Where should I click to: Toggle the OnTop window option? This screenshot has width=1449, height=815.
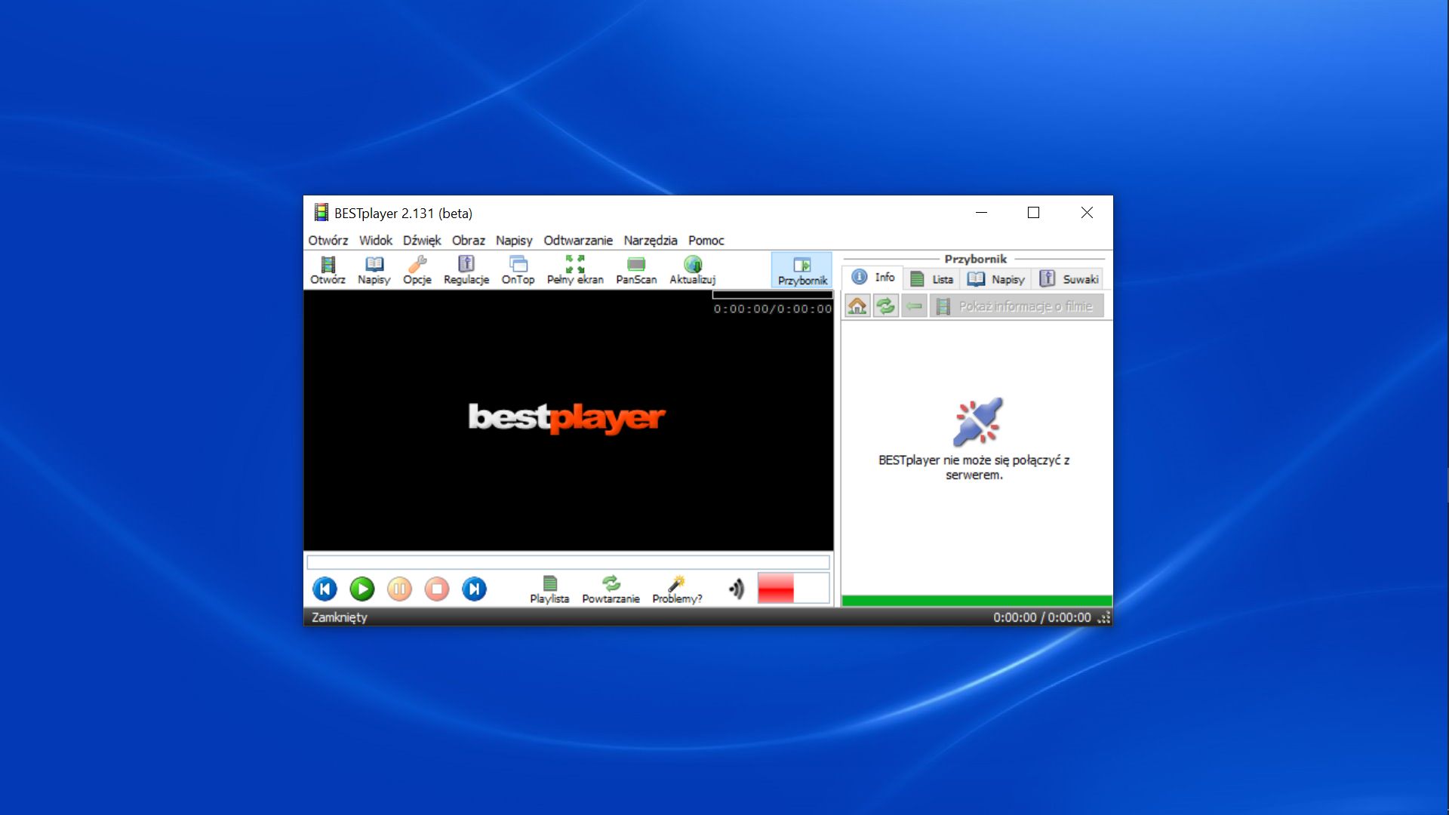[518, 269]
